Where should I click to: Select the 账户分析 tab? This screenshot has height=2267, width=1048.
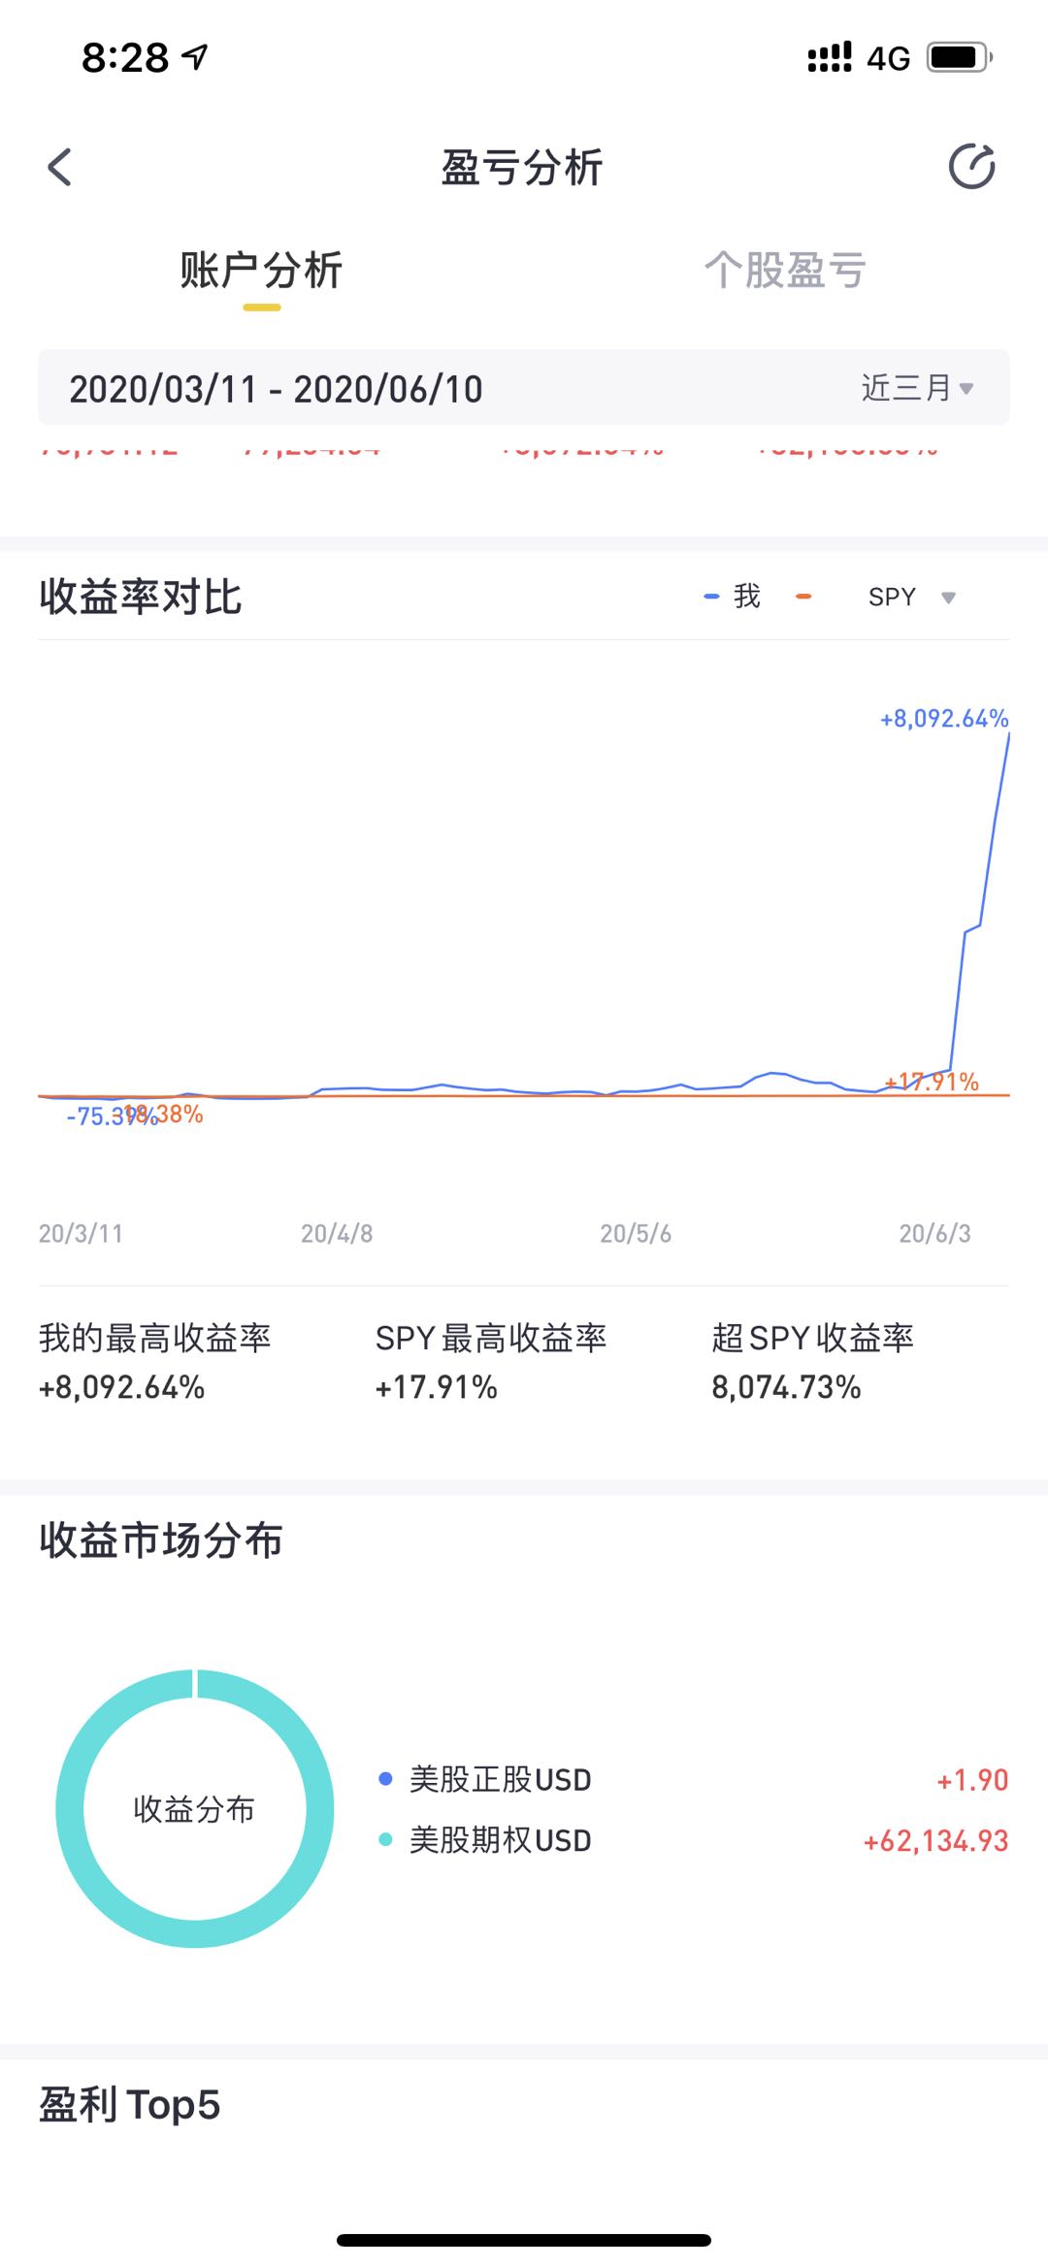(x=261, y=270)
